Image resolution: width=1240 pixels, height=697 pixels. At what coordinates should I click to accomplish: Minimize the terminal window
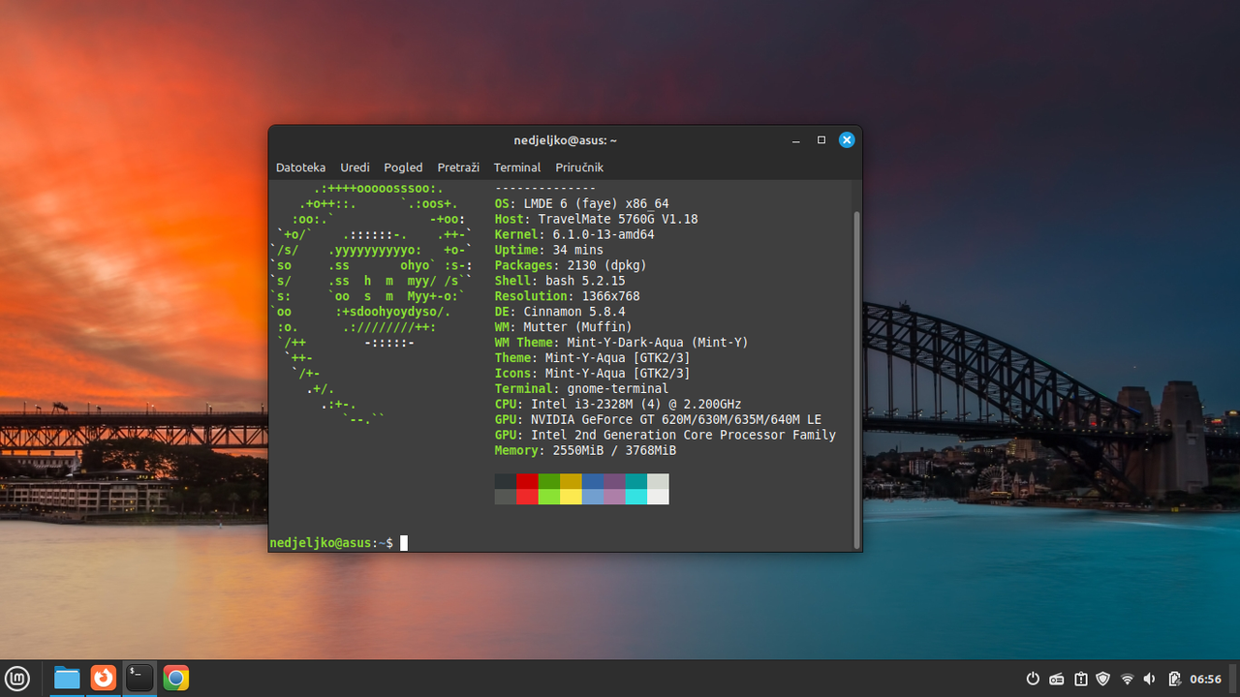(796, 140)
